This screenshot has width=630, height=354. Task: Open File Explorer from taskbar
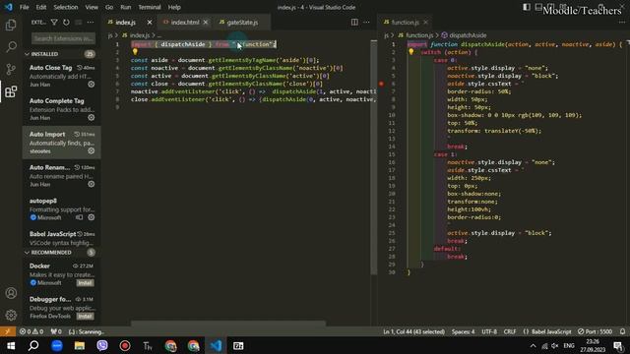pos(80,345)
